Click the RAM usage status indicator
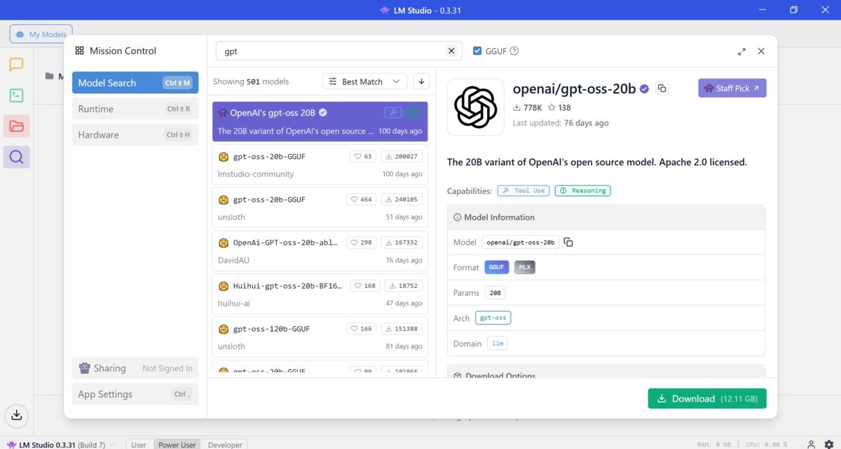This screenshot has height=449, width=841. 714,445
